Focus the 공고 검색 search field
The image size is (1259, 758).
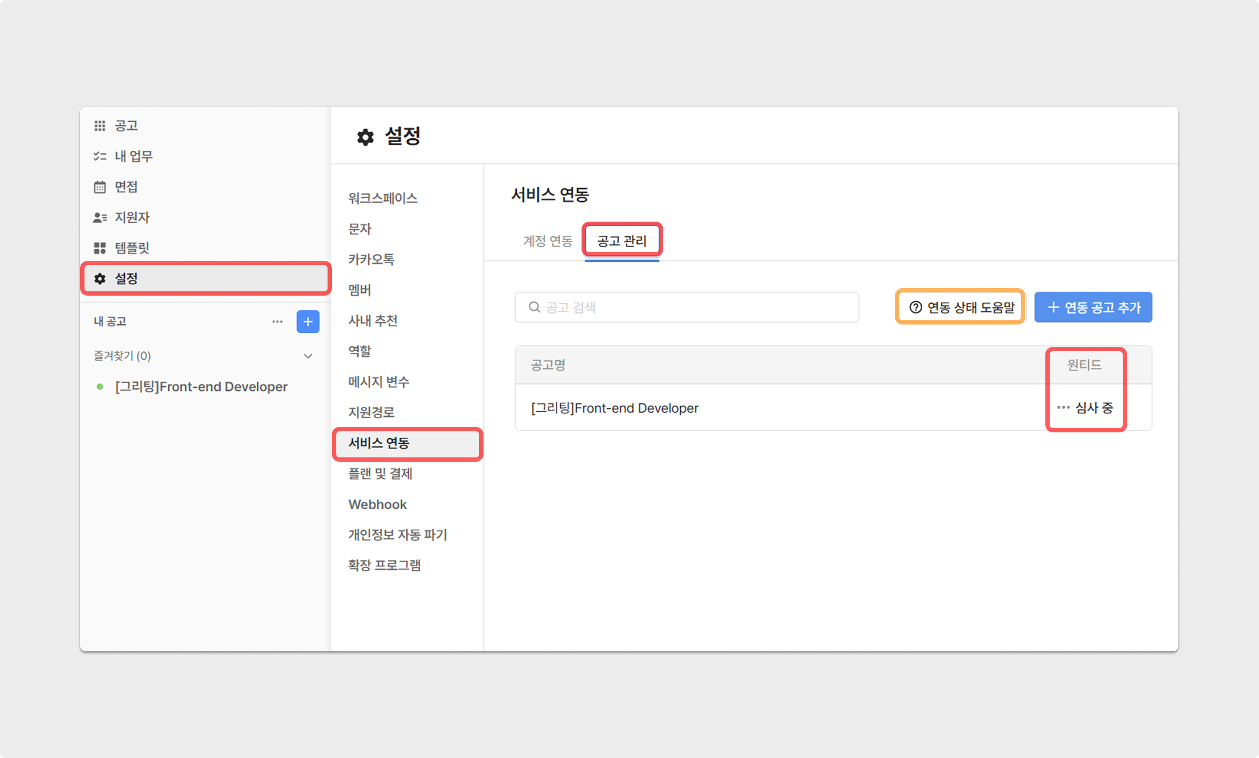[x=687, y=308]
